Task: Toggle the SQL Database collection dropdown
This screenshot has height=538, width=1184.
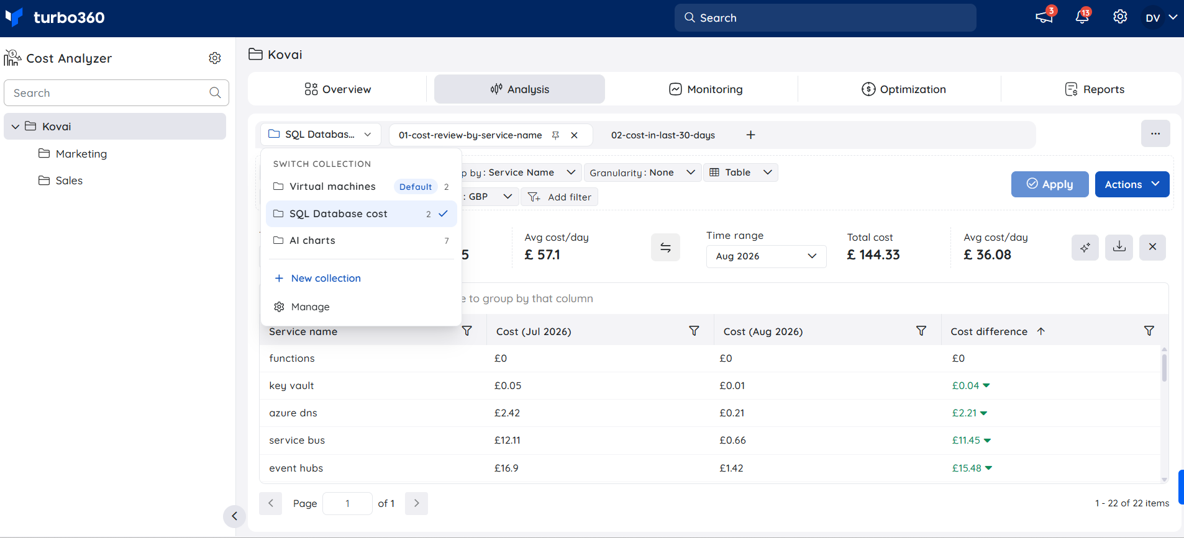Action: pos(321,134)
